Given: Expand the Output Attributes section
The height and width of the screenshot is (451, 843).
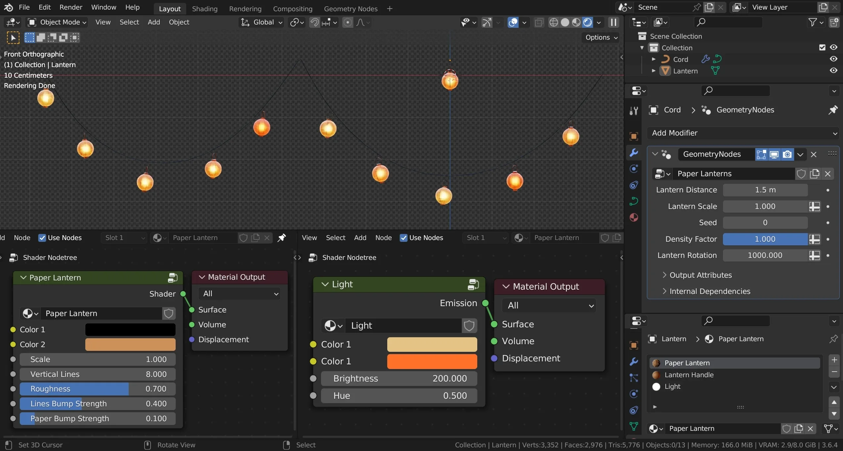Looking at the screenshot, I should [700, 275].
